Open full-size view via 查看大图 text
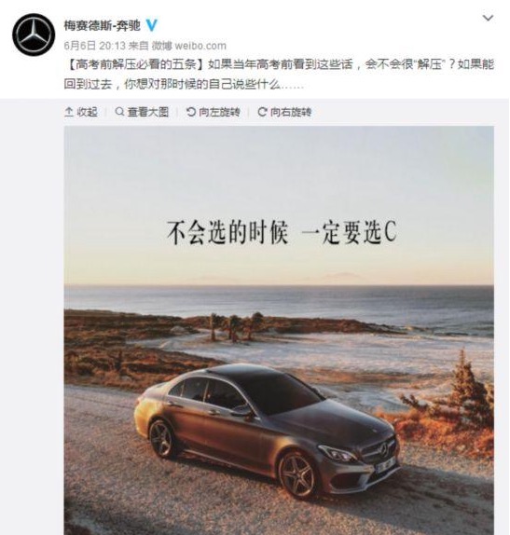 coord(148,112)
